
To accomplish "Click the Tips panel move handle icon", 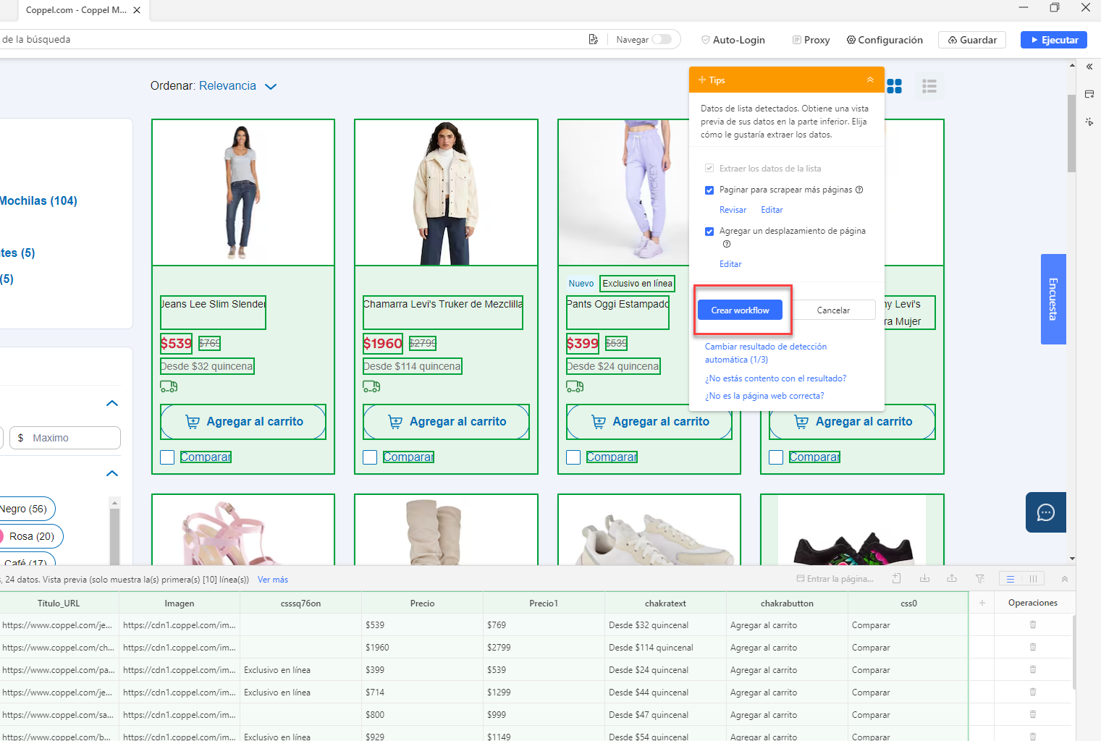I will 702,80.
